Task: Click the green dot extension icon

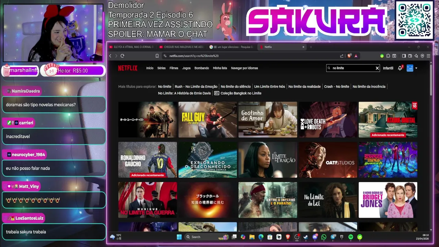Action: click(382, 56)
